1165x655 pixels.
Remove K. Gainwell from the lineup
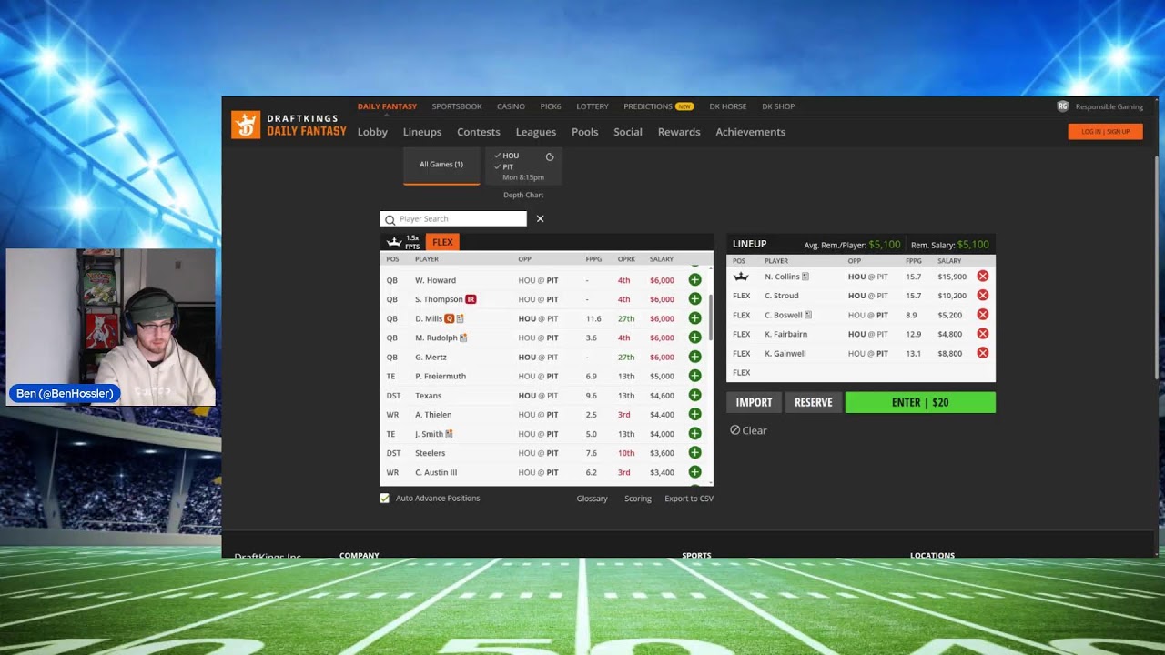pyautogui.click(x=983, y=353)
